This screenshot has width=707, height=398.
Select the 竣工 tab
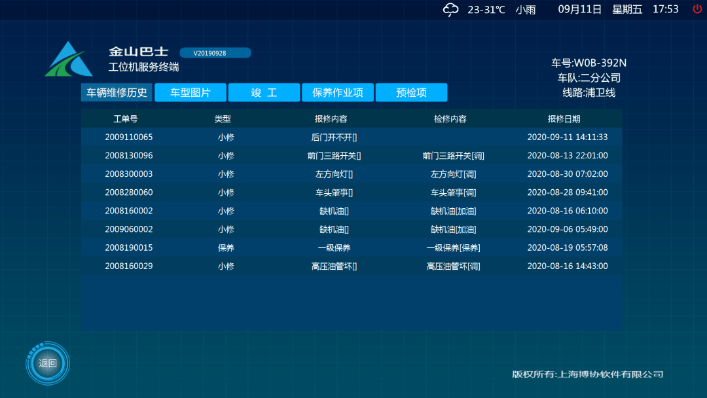[264, 92]
